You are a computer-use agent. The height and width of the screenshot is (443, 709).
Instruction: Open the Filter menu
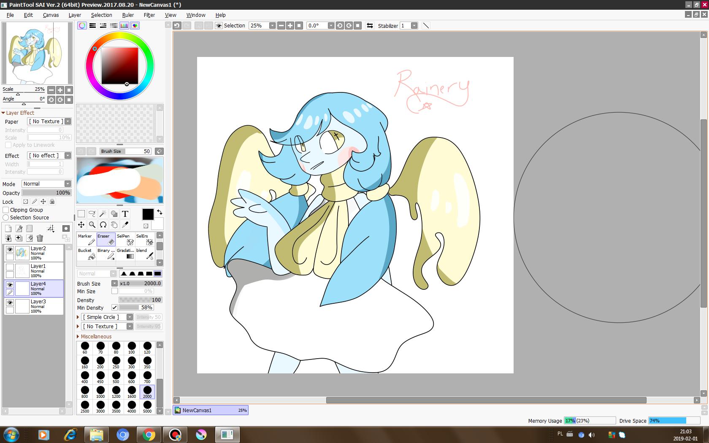149,15
